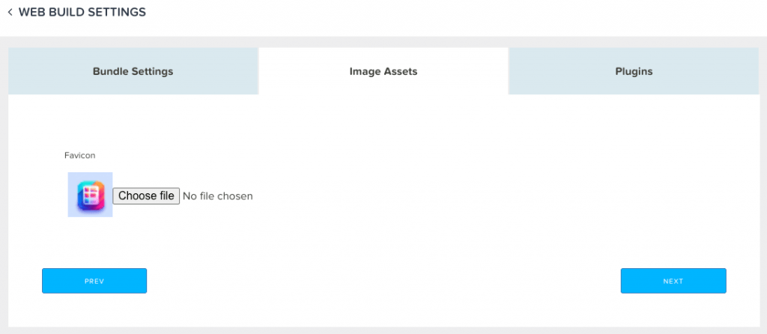Click the Favicon field label

(x=79, y=156)
